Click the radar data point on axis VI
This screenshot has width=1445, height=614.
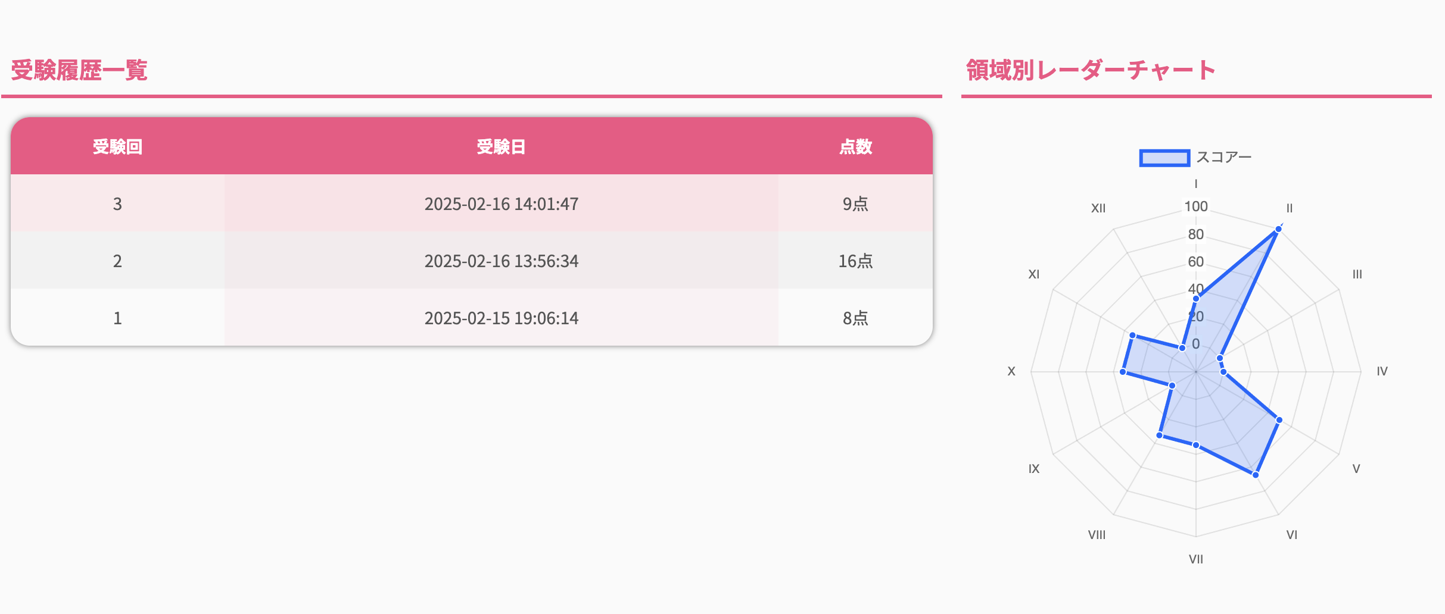[1256, 475]
